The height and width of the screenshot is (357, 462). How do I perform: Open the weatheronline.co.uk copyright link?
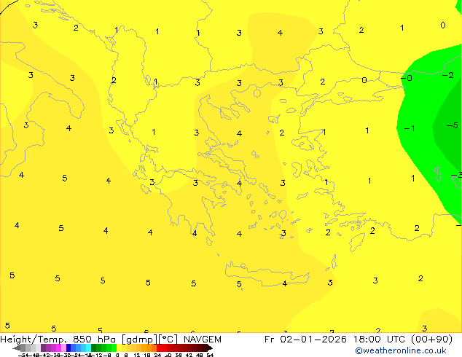tap(401, 350)
